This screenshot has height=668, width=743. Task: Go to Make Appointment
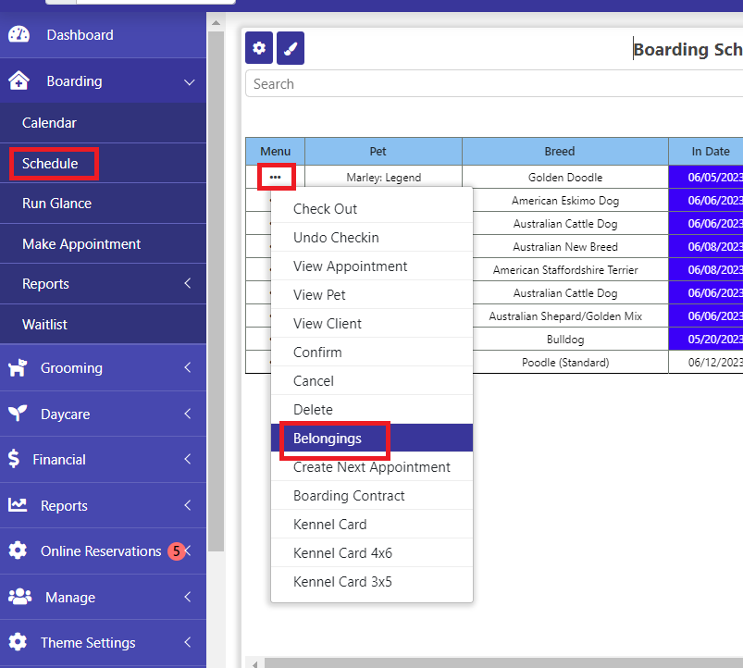click(81, 244)
